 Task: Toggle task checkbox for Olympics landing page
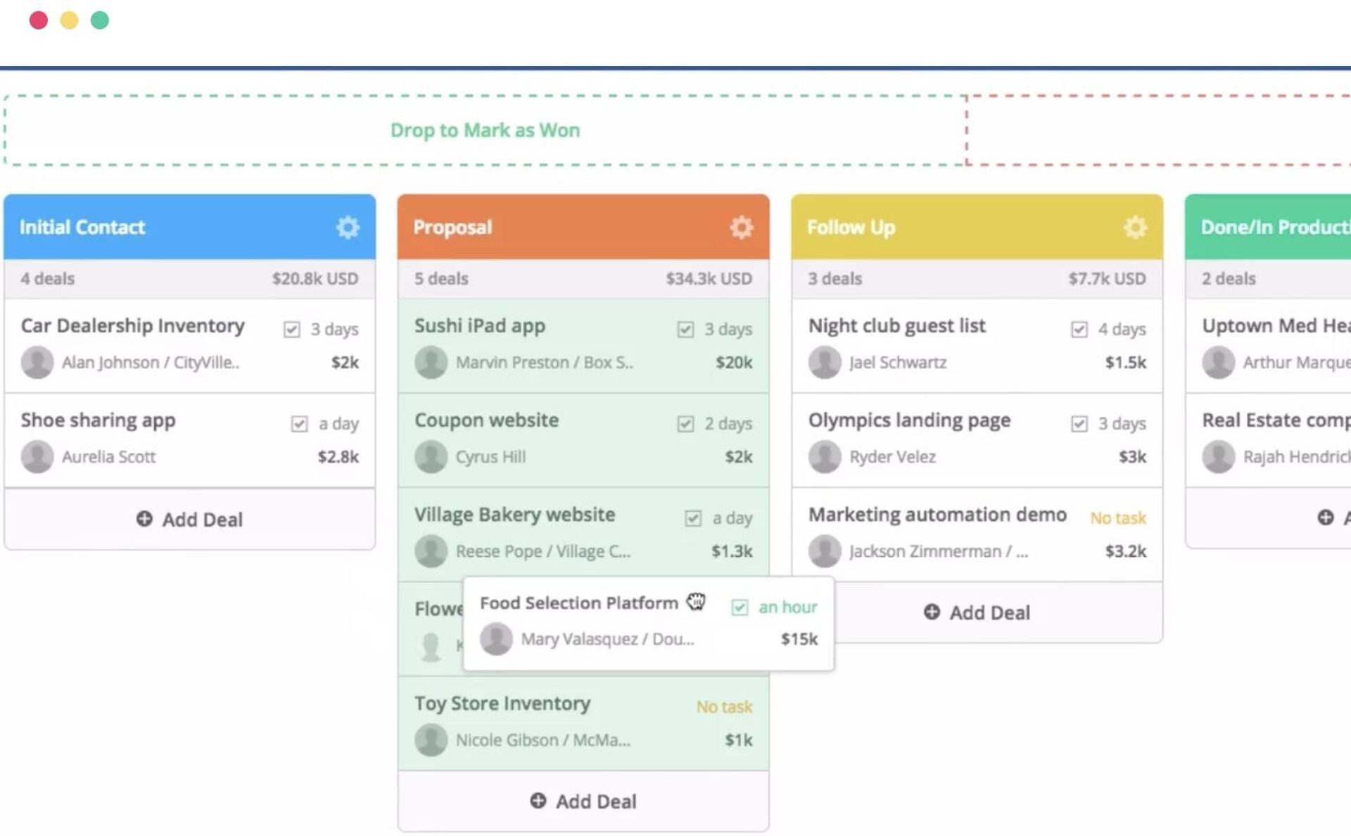(1079, 423)
